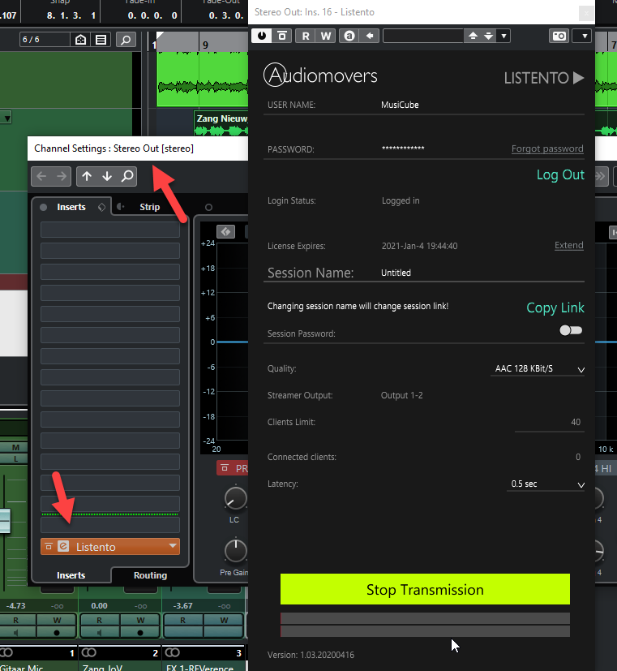Viewport: 617px width, 671px height.
Task: Click the preset name field in plugin header
Action: coord(423,36)
